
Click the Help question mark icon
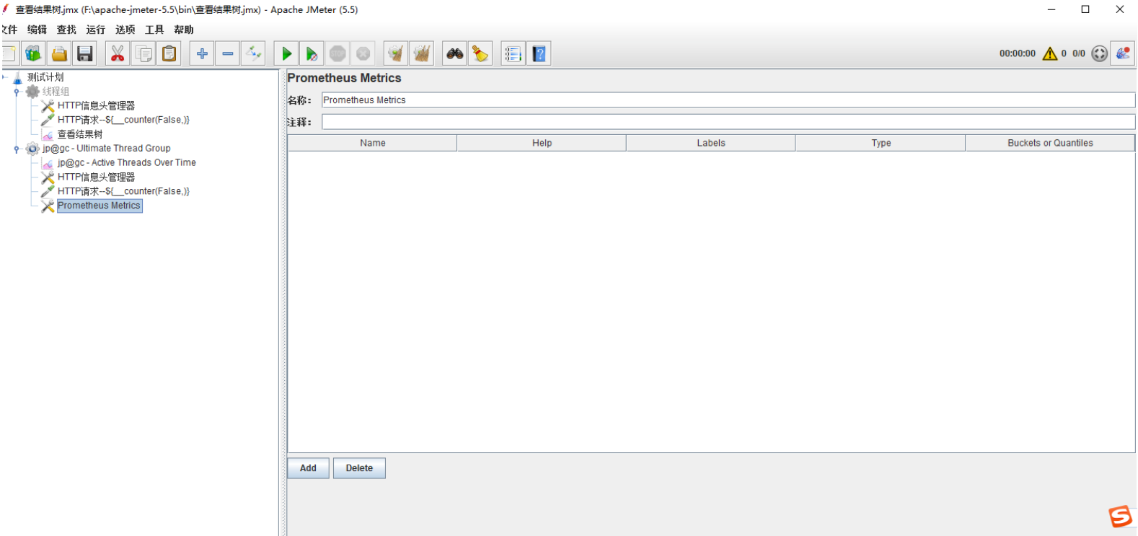[539, 53]
